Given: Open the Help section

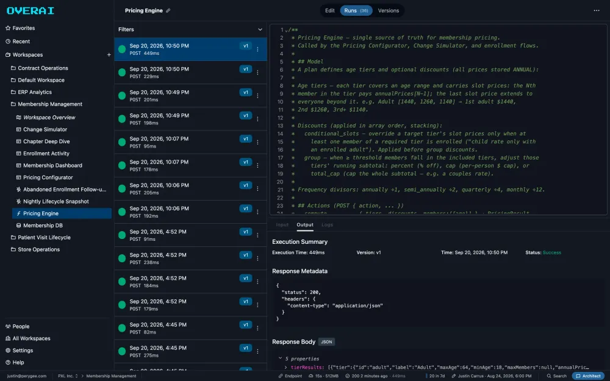Looking at the screenshot, I should point(15,363).
